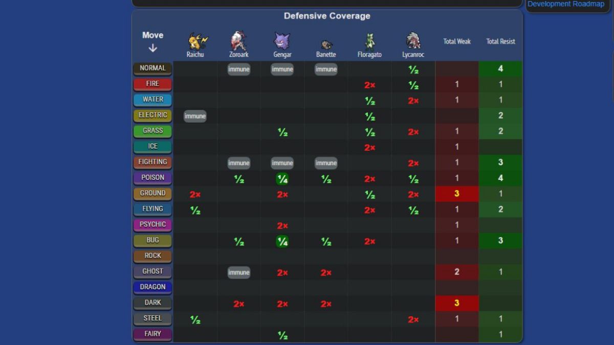The height and width of the screenshot is (345, 614).
Task: Click the Move down arrow icon
Action: pyautogui.click(x=152, y=49)
